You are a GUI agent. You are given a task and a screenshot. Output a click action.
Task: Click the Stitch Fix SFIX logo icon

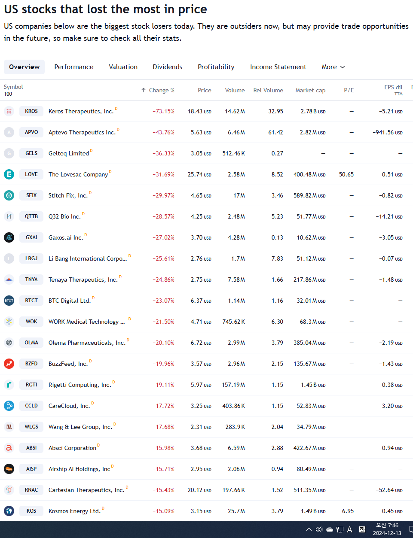(x=9, y=195)
